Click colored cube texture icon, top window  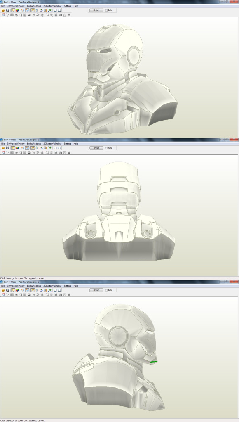pos(17,10)
